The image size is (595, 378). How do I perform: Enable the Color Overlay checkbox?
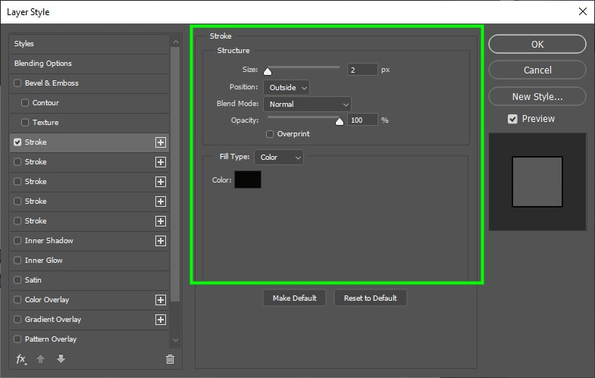[17, 299]
